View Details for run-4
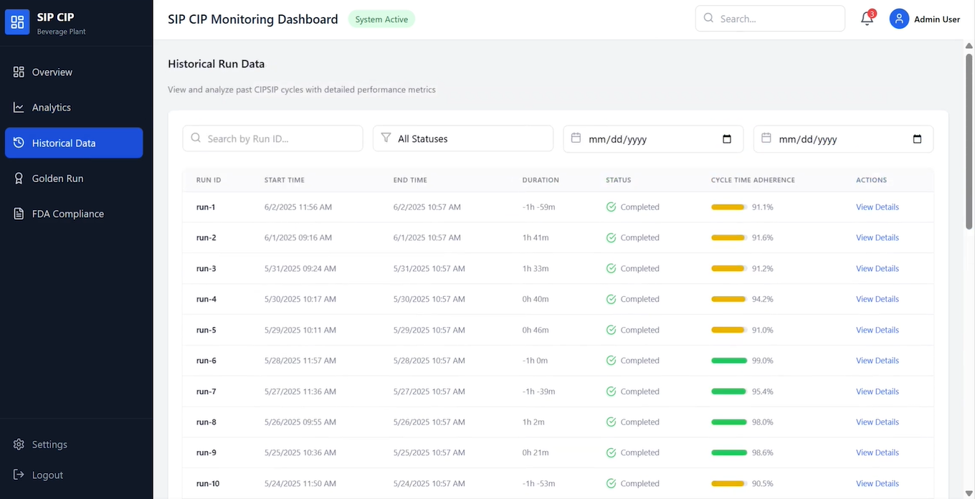The width and height of the screenshot is (975, 499). tap(877, 299)
